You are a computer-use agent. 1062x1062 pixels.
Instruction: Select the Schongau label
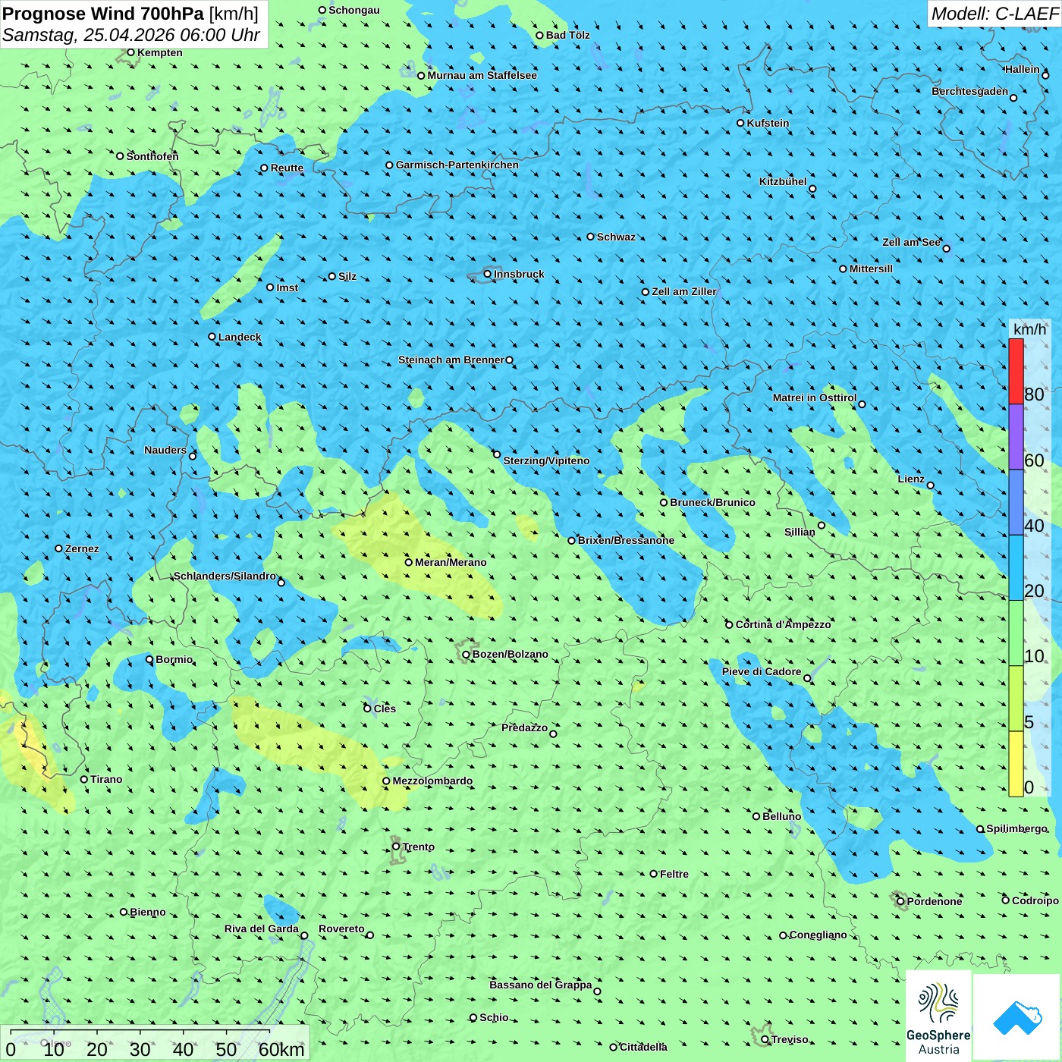[x=353, y=10]
